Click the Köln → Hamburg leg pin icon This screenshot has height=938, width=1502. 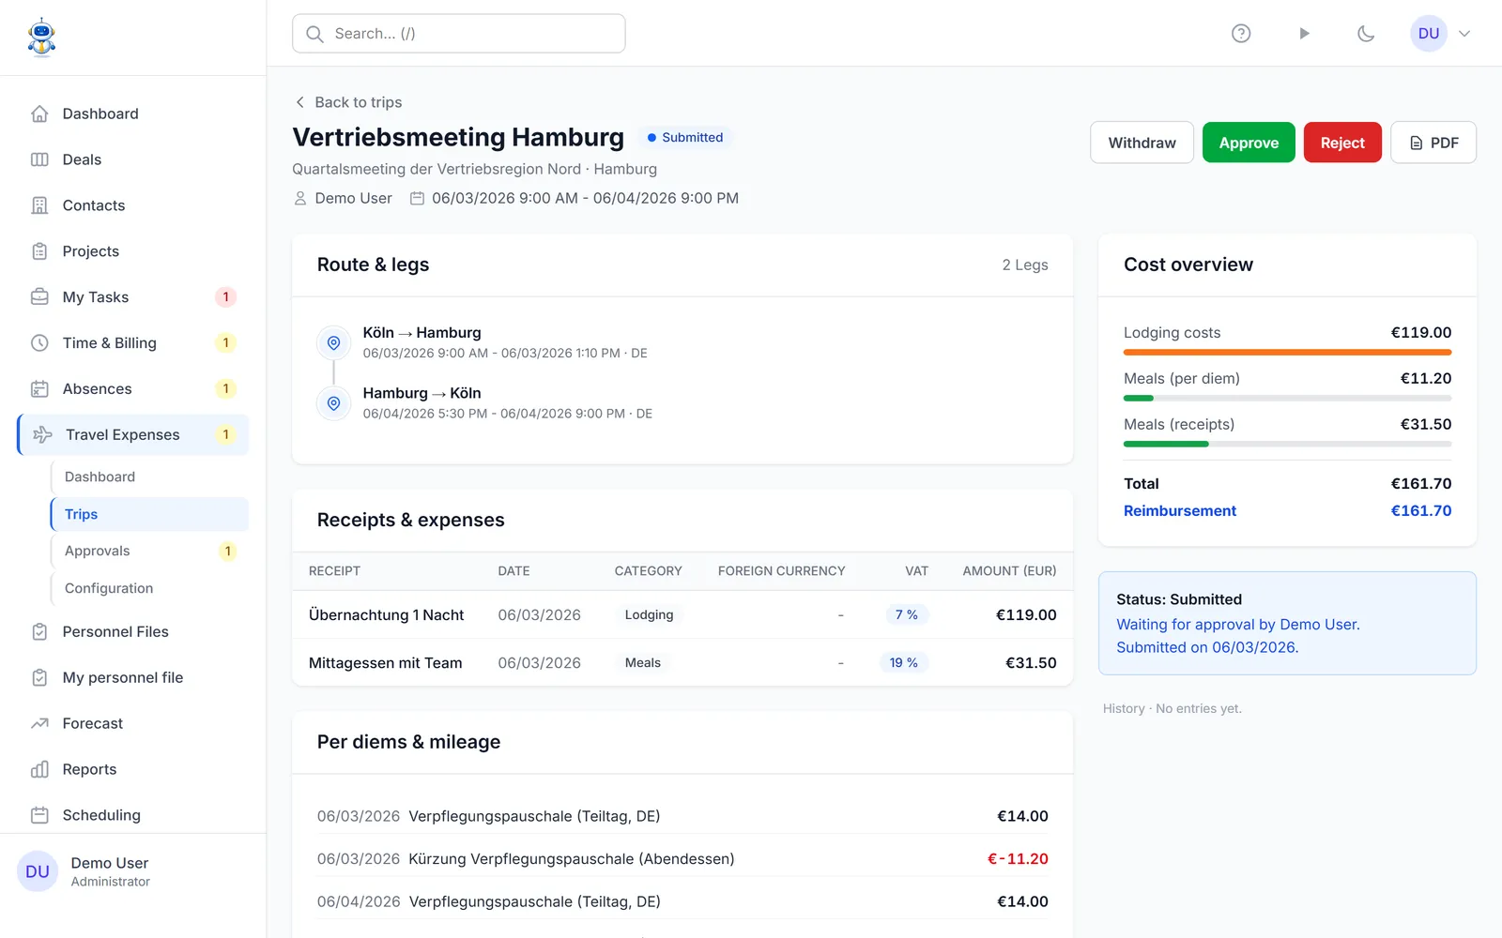(x=333, y=343)
